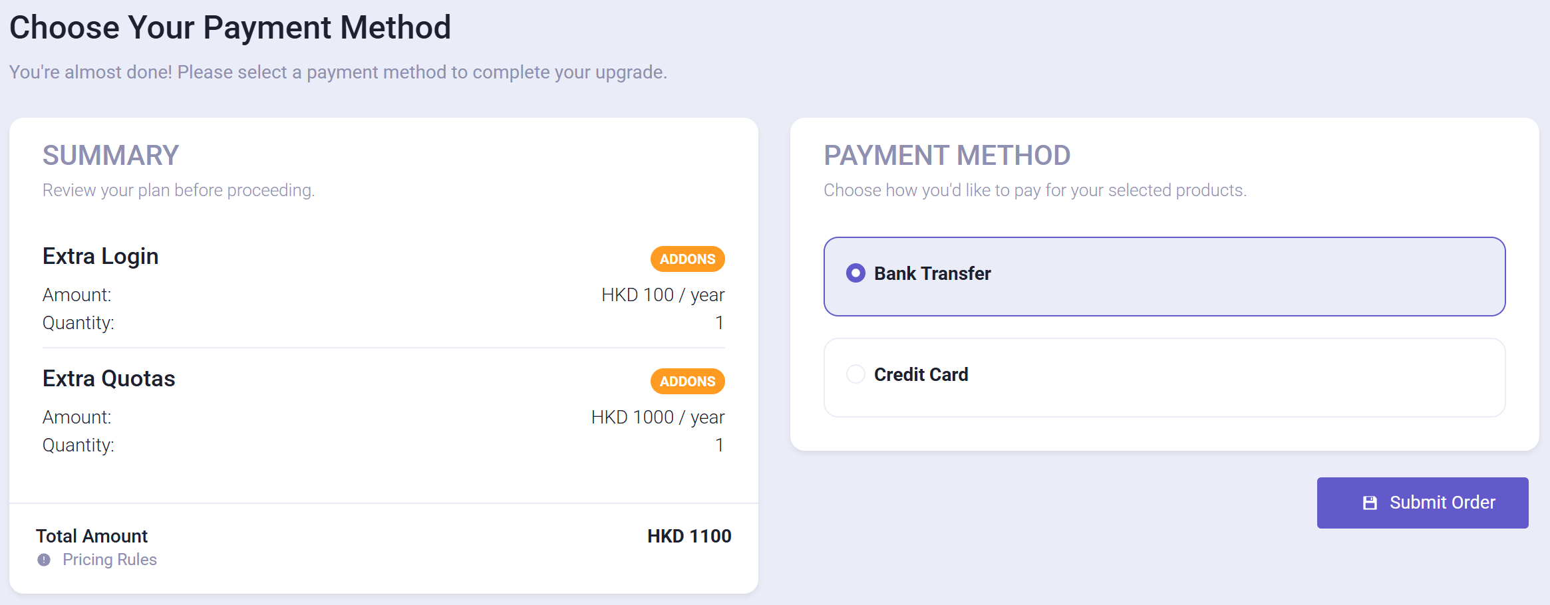Click the Total Amount label

[x=92, y=537]
